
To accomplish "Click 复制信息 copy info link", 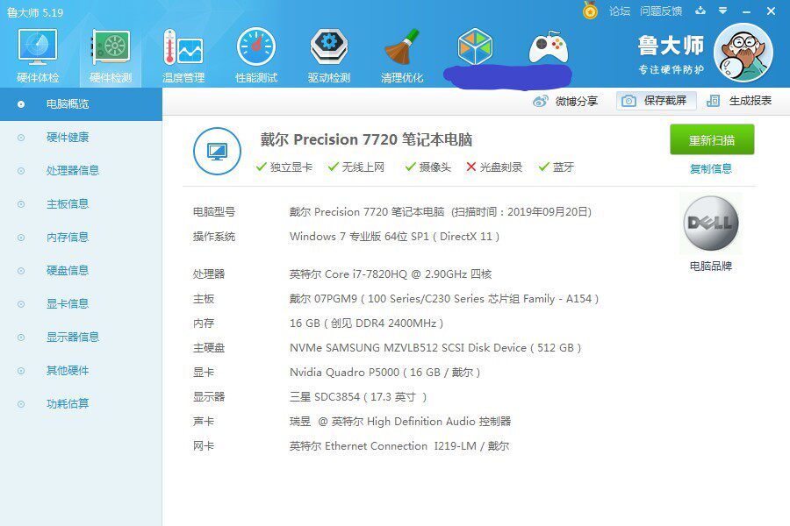I will [x=711, y=168].
